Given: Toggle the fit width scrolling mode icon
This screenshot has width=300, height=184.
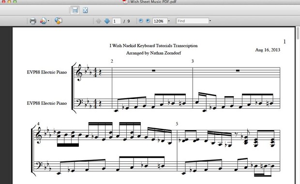Looking at the screenshot, I should [75, 10].
